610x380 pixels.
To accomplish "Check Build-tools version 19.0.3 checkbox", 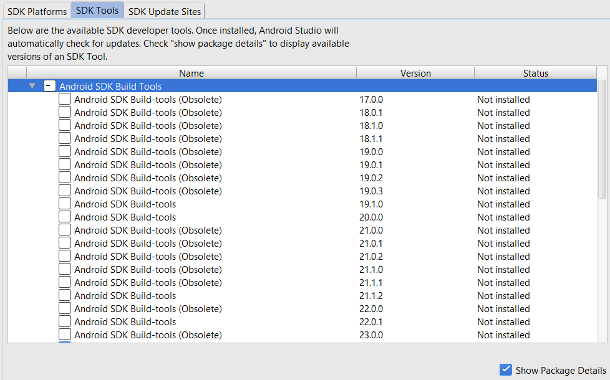I will point(65,191).
